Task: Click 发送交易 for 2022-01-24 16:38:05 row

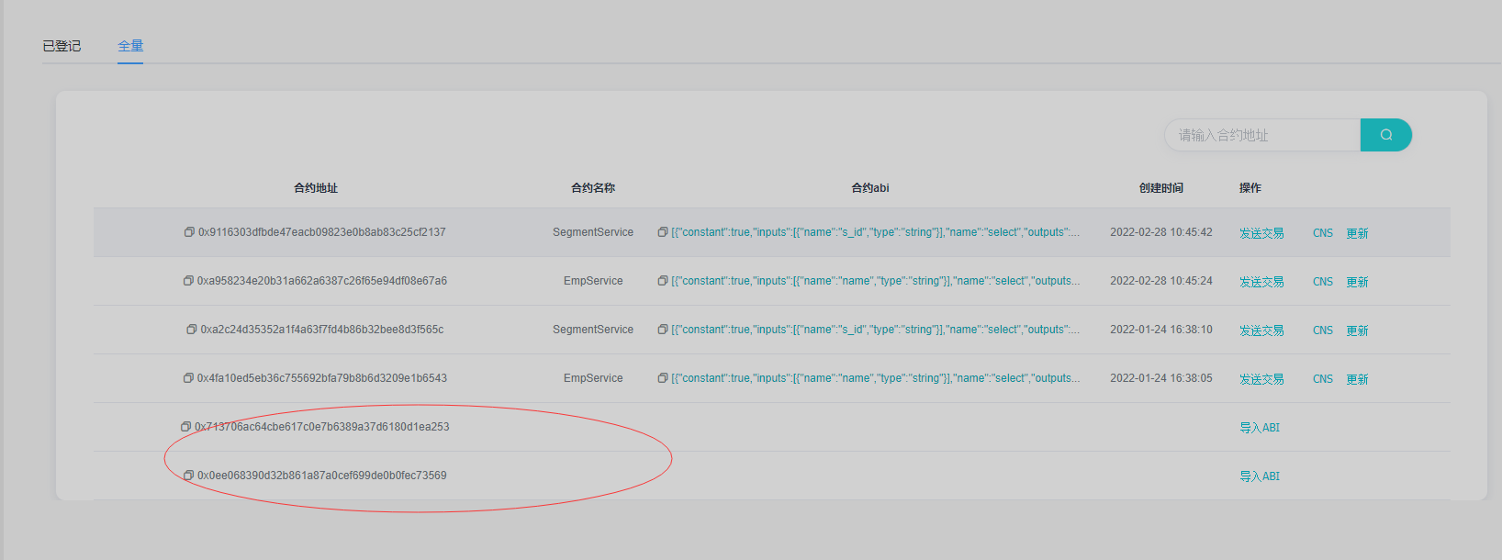Action: pos(1261,379)
